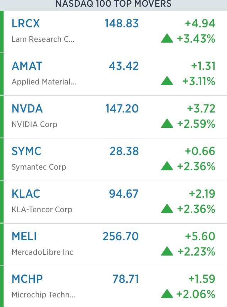Click the green up arrow beside +3.43%
This screenshot has height=307, width=227.
tap(167, 38)
